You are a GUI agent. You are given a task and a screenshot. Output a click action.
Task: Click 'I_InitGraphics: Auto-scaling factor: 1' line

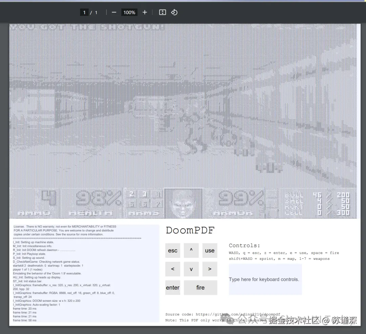click(x=36, y=305)
